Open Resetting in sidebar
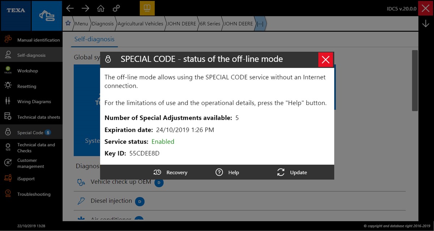Screen dimensions: 434x231 pyautogui.click(x=31, y=86)
